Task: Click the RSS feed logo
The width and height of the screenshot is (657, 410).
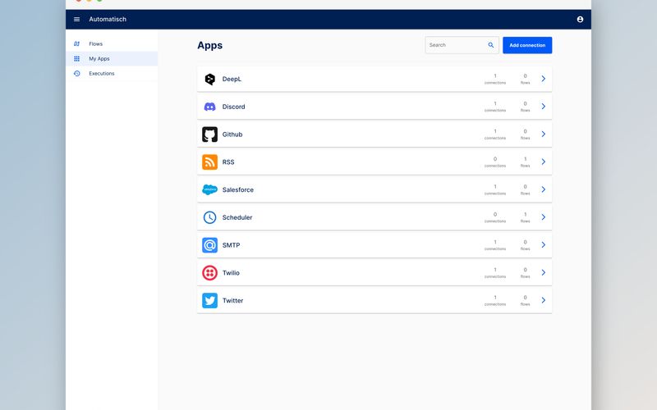Action: point(210,162)
